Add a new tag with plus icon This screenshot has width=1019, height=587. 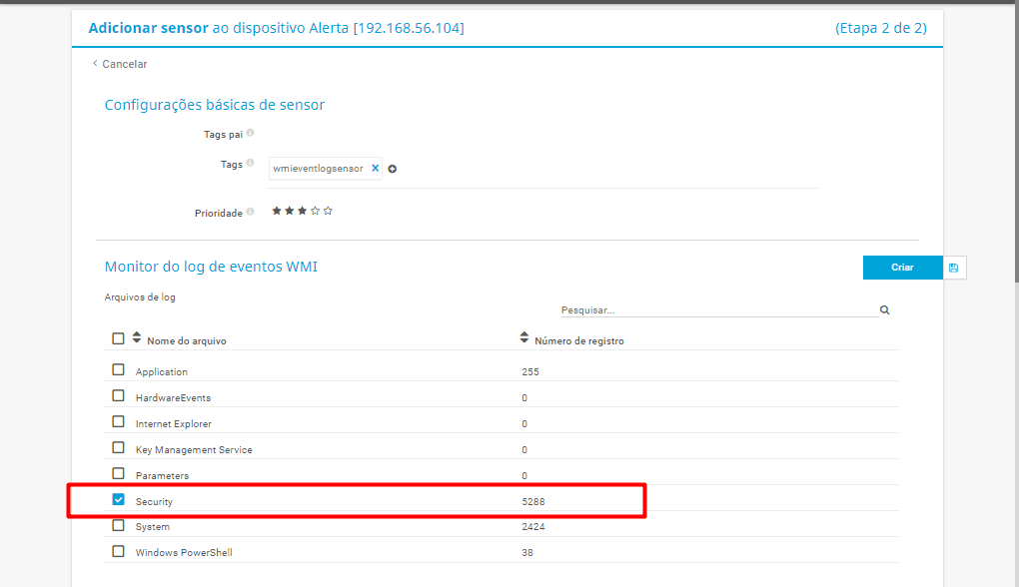click(393, 169)
